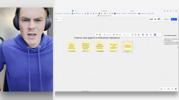Click connector handle right of selected note
This screenshot has width=179, height=100.
[x=134, y=47]
